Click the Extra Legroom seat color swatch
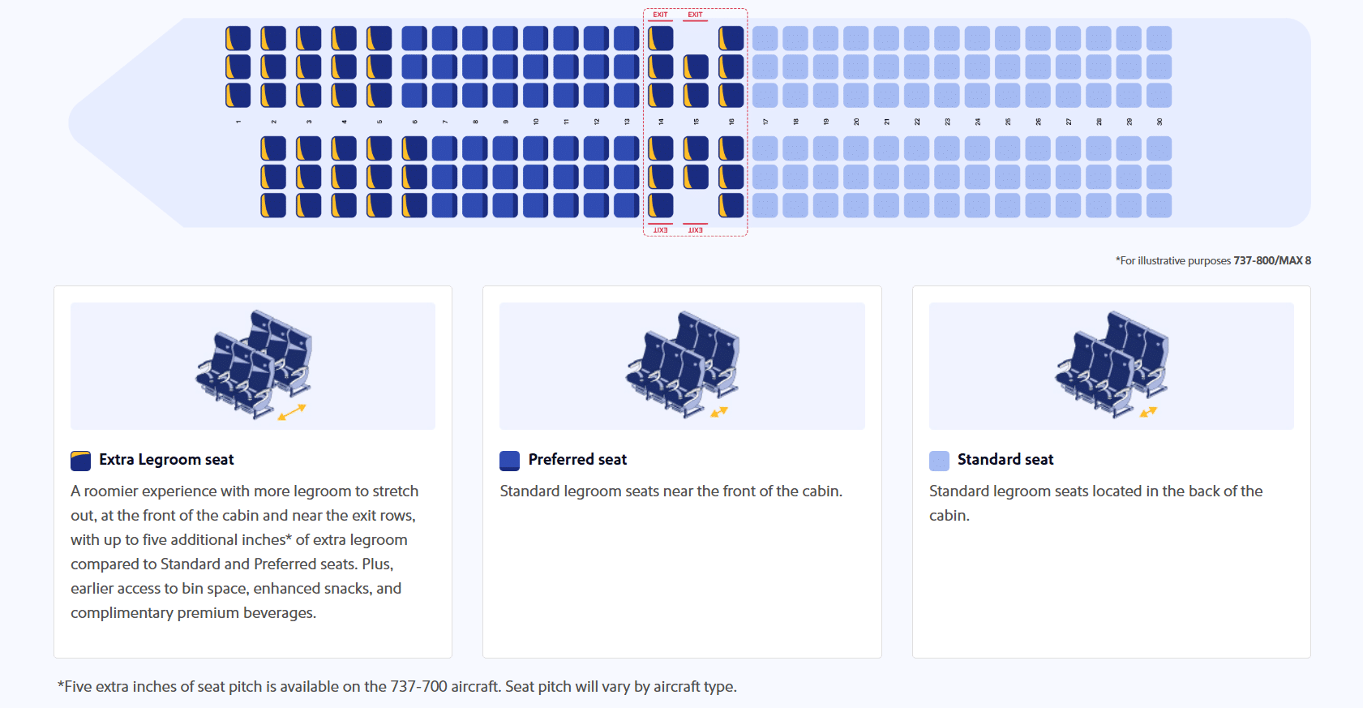The width and height of the screenshot is (1363, 708). [x=80, y=461]
